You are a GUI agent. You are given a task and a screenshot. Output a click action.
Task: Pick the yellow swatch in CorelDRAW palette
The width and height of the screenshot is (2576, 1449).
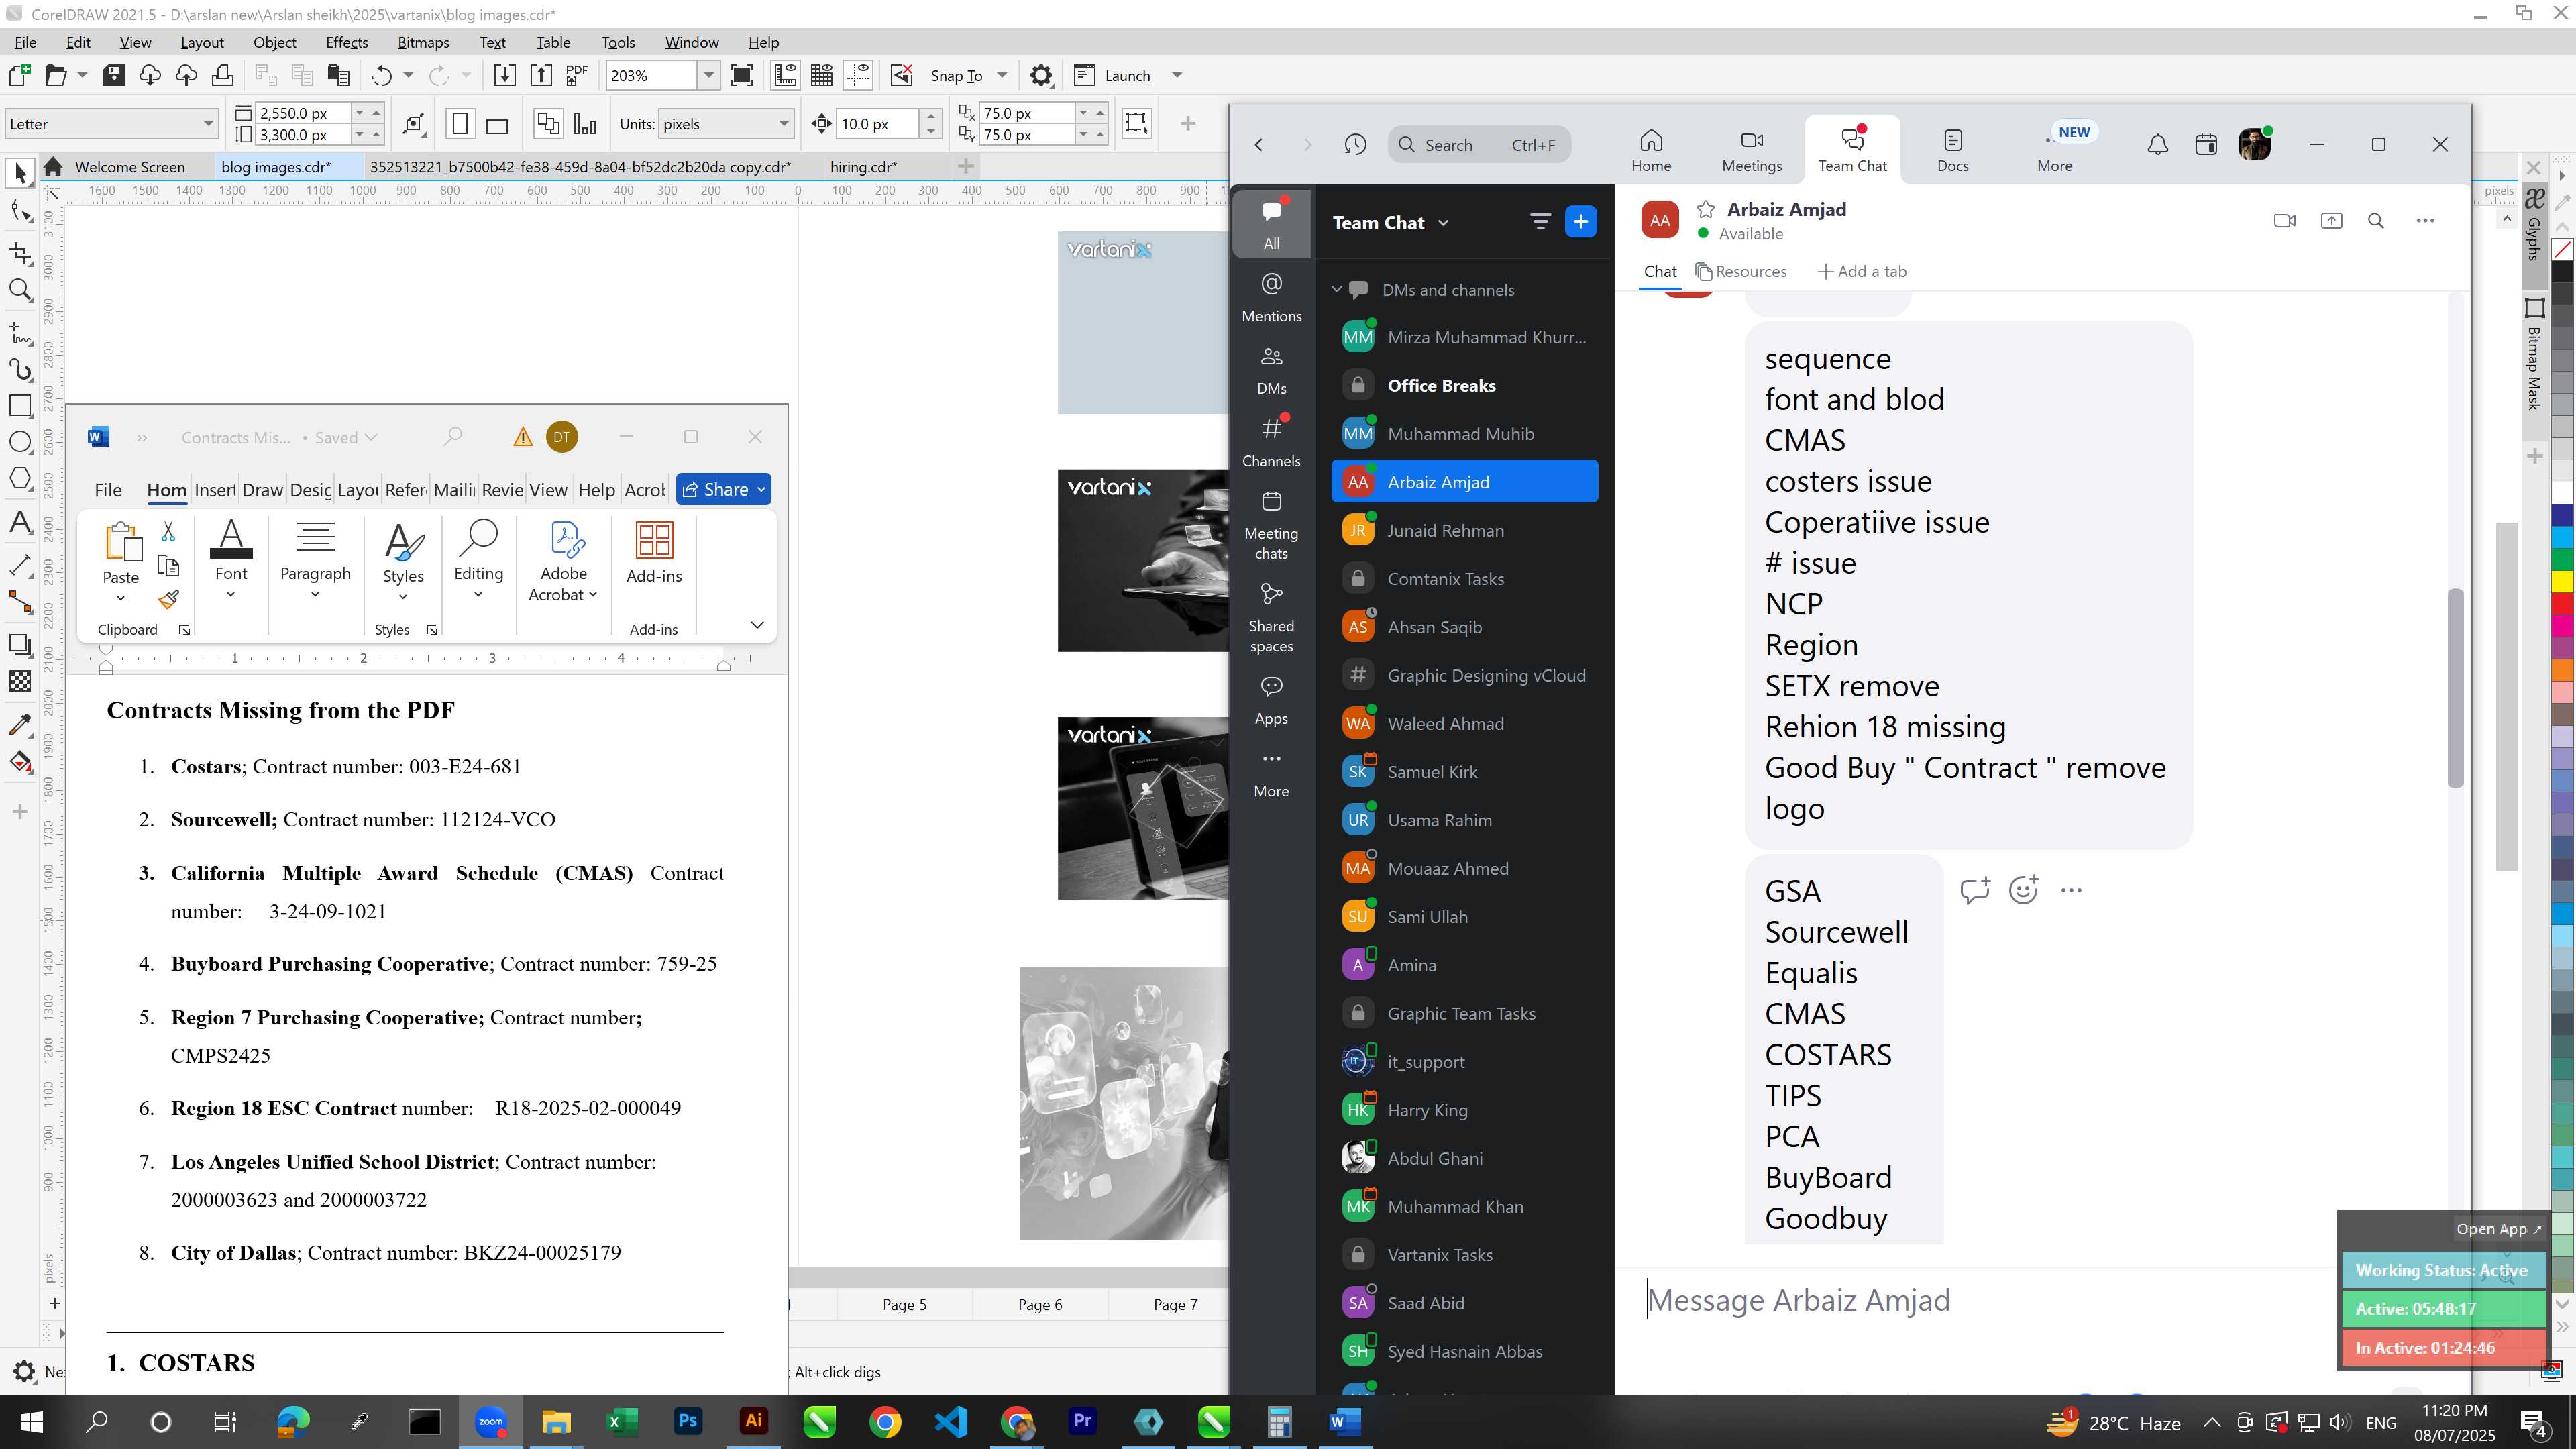[2562, 581]
